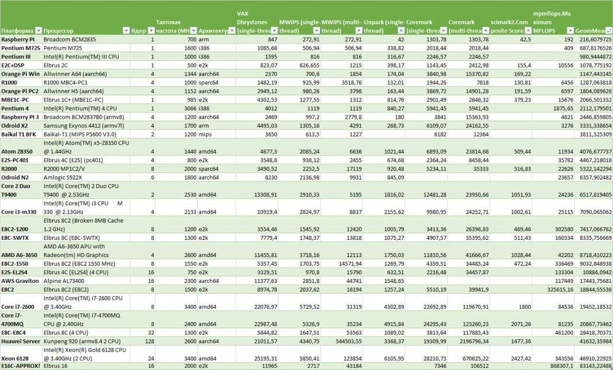Select the E8C-E8C4 platform cell
The image size is (613, 370).
pos(21,333)
